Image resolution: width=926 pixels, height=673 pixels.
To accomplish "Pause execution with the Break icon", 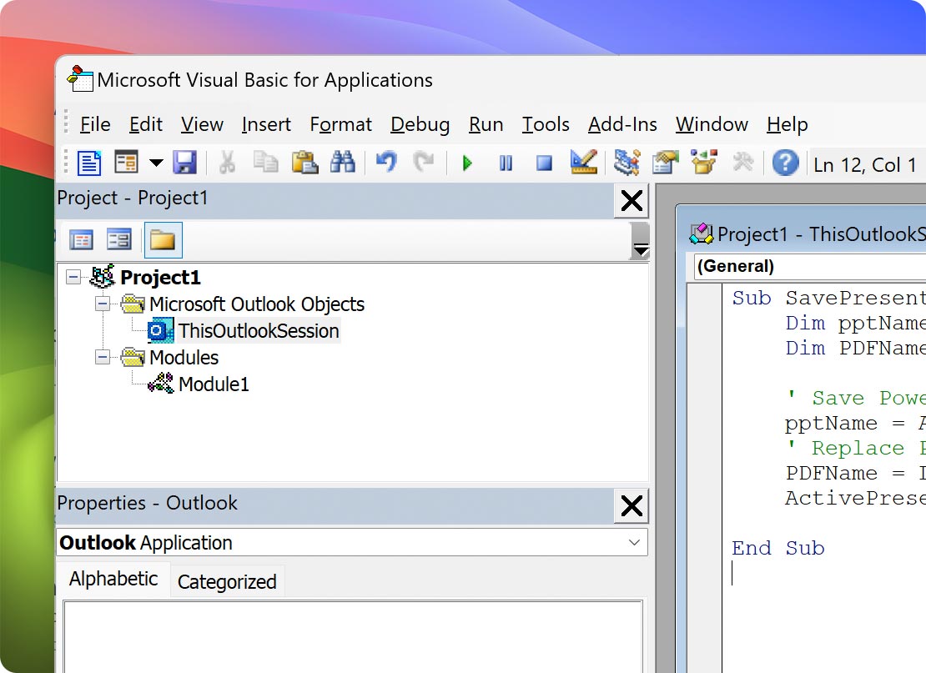I will coord(506,163).
